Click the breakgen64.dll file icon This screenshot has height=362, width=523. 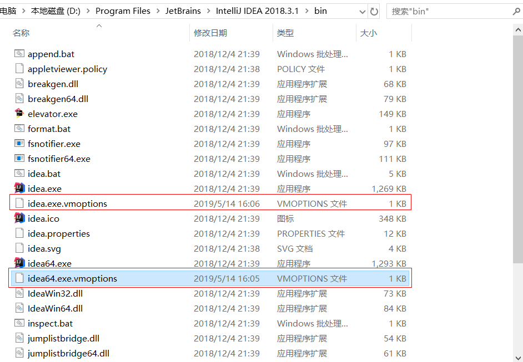tap(19, 99)
